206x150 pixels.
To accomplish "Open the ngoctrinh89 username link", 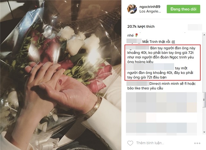I will point(150,7).
